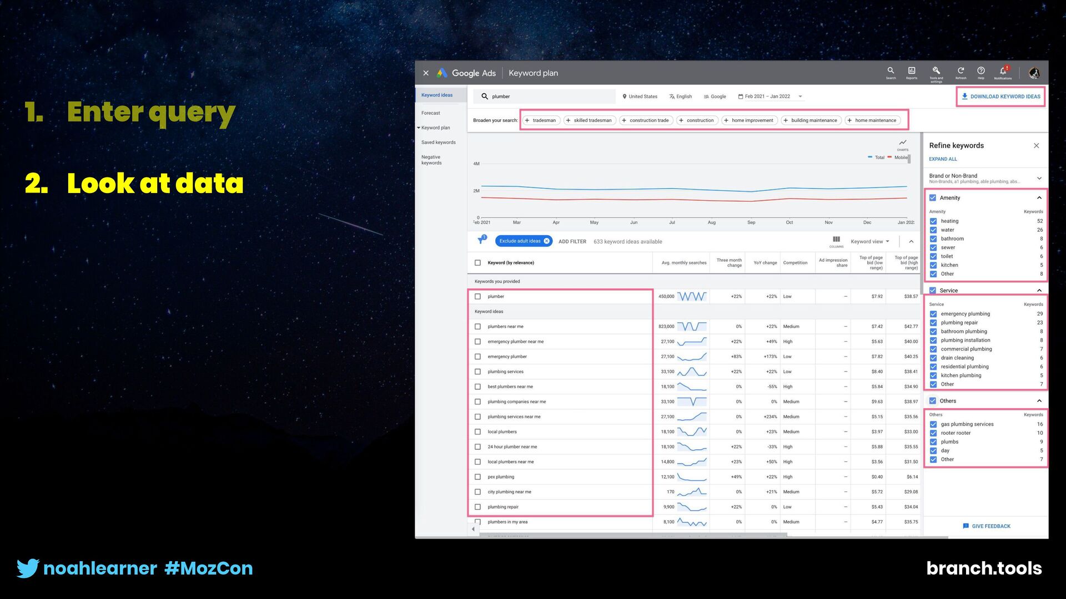Add home maintenance suggestion chip
1066x599 pixels.
coord(872,120)
